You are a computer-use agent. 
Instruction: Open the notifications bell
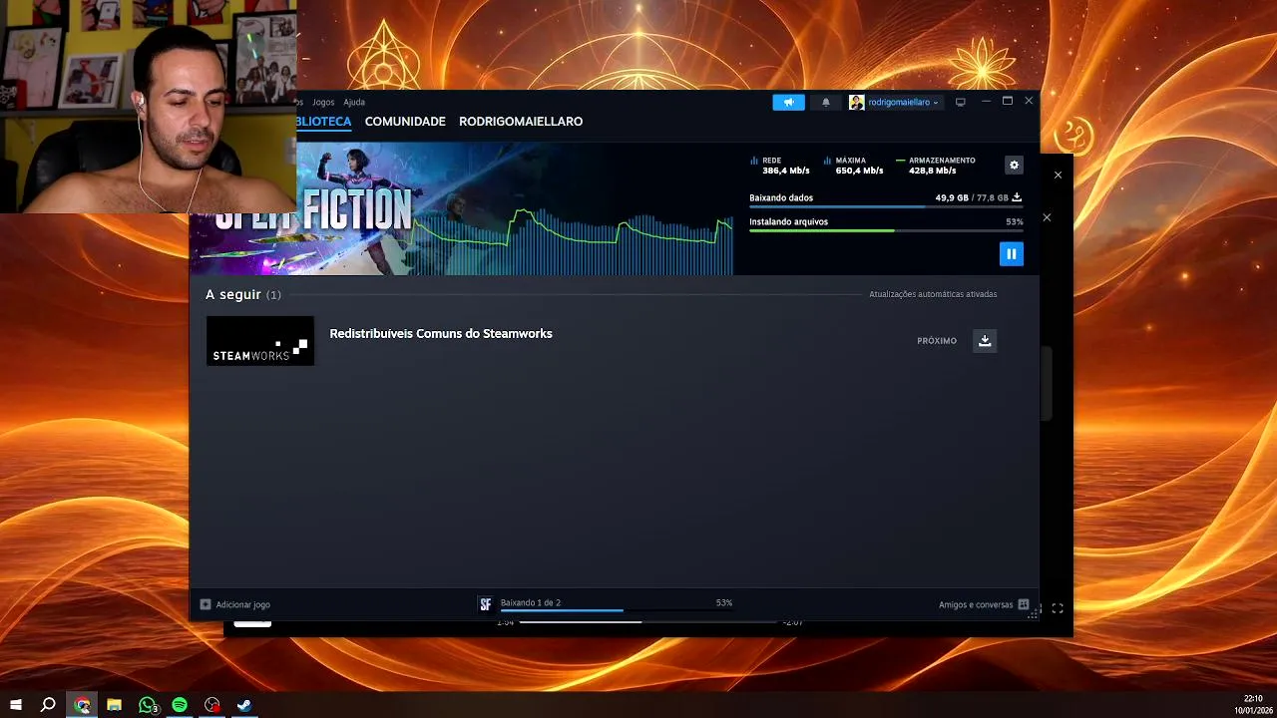coord(825,102)
